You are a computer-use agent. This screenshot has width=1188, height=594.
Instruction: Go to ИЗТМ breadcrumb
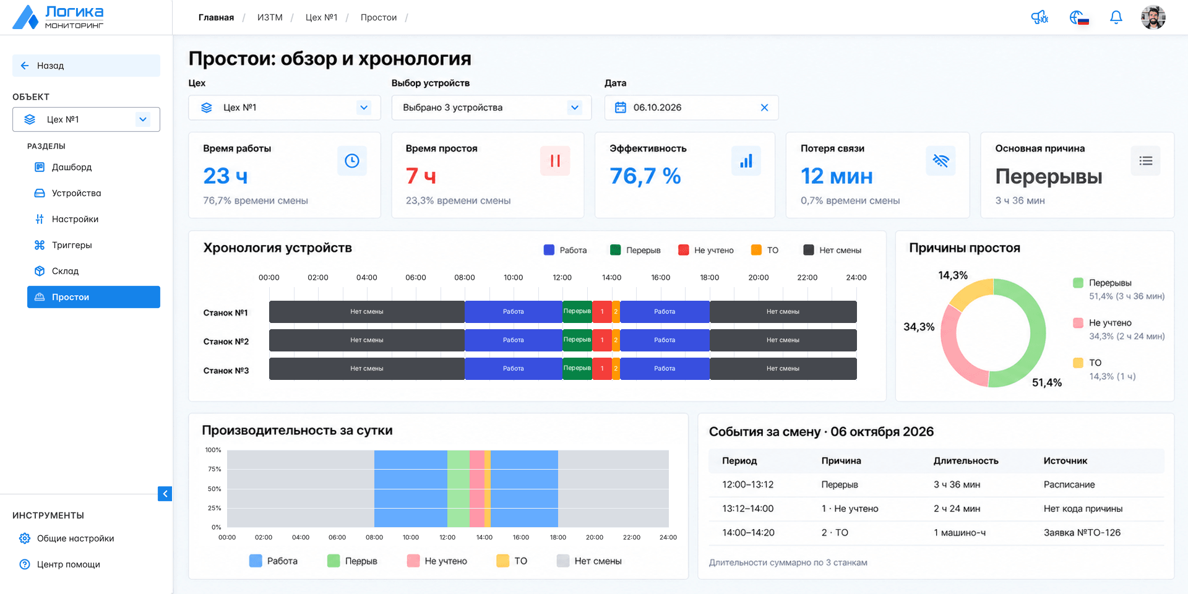pos(270,17)
